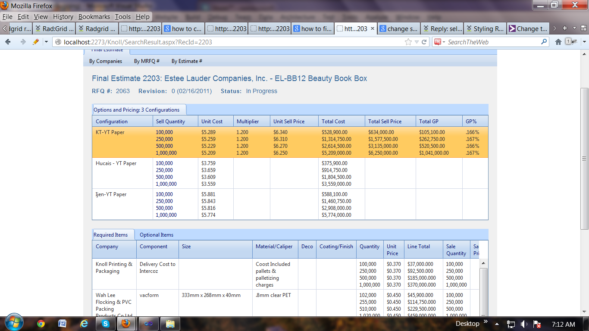Switch to the Optional Items tab
Viewport: 589px width, 331px height.
(x=157, y=235)
